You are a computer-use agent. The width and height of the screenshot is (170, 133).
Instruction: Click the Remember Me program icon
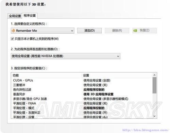tap(13, 31)
